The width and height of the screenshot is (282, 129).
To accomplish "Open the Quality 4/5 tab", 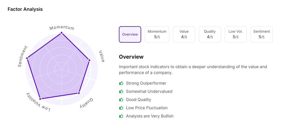I will [x=210, y=34].
